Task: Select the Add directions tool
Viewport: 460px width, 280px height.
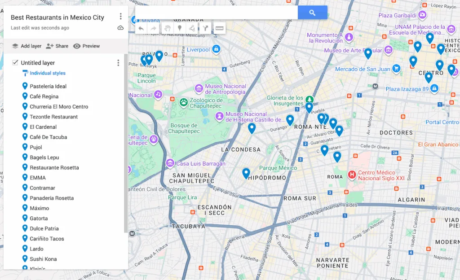Action: tap(205, 28)
